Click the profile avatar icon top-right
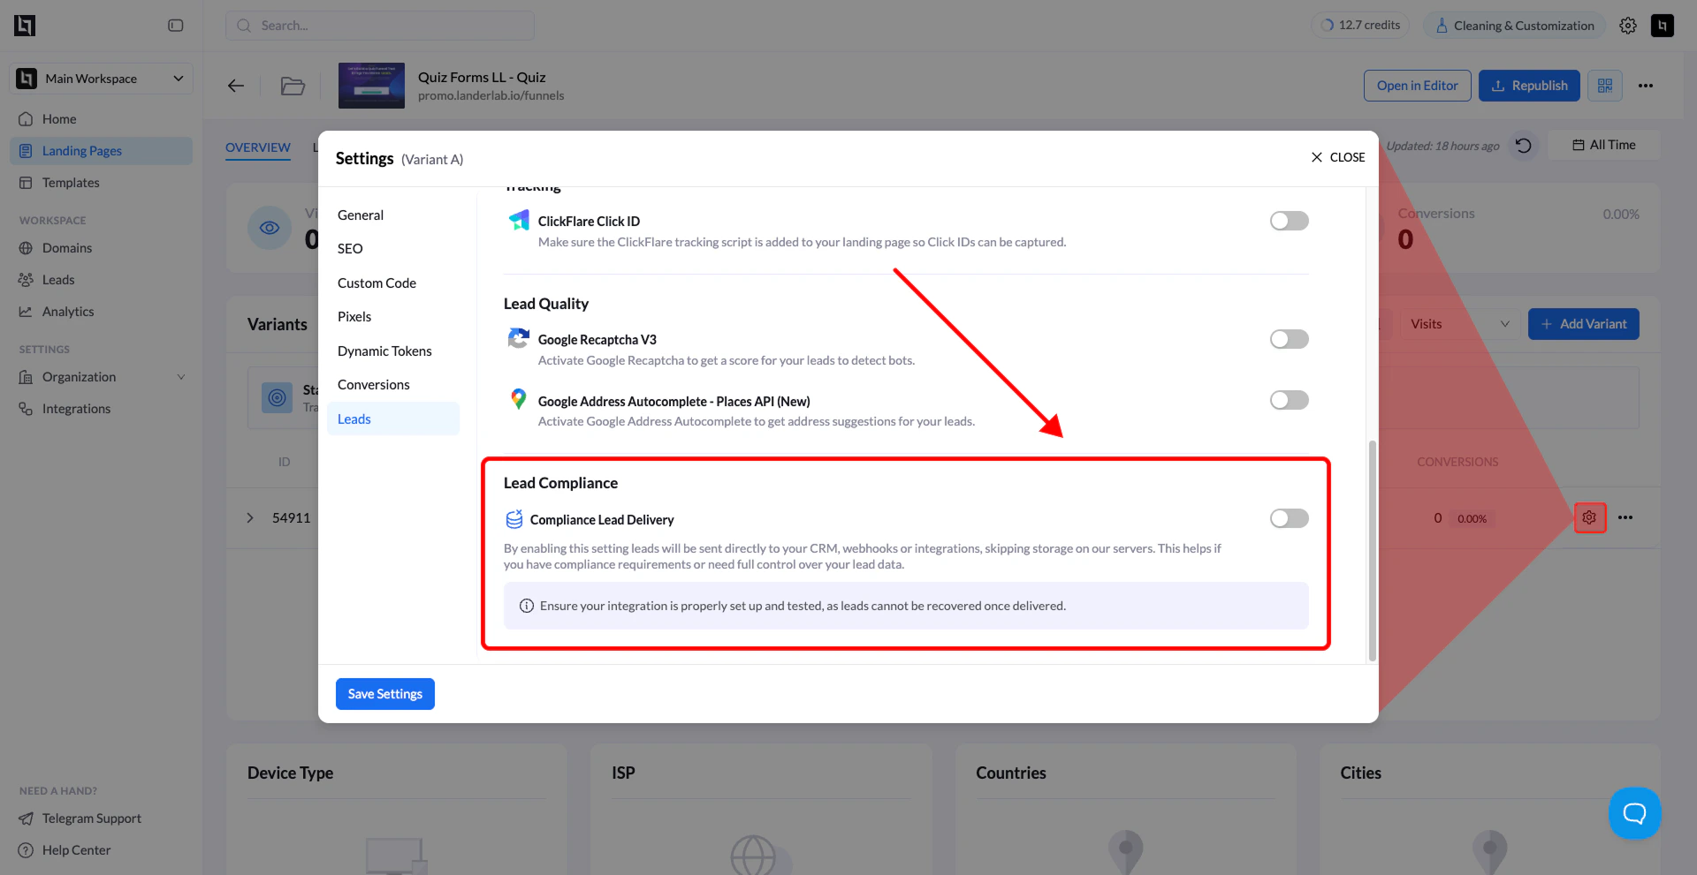 (1663, 26)
